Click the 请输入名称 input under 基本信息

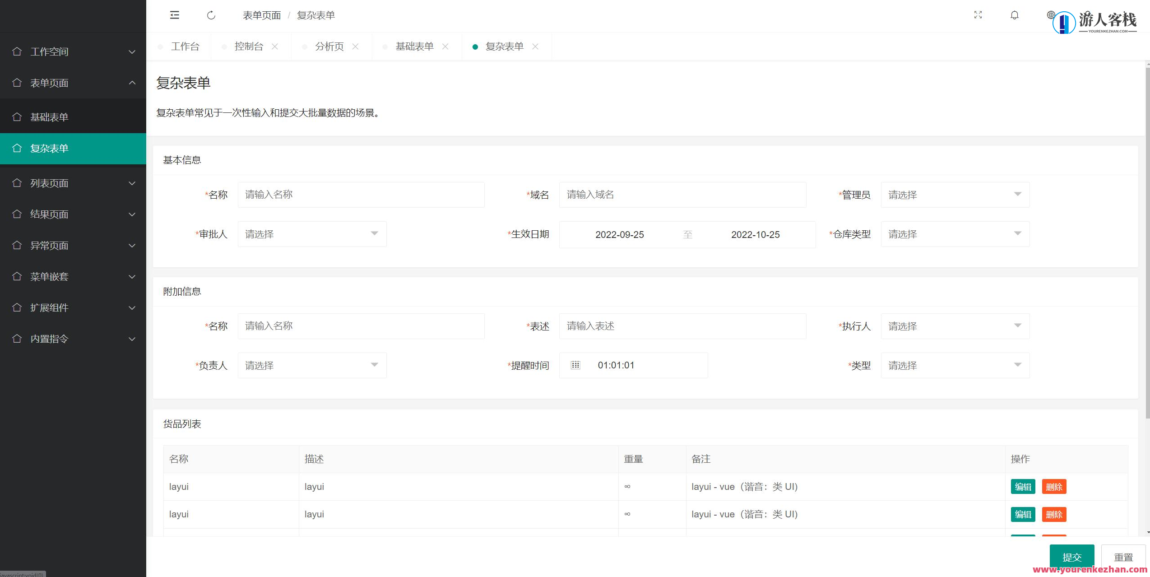pos(361,195)
